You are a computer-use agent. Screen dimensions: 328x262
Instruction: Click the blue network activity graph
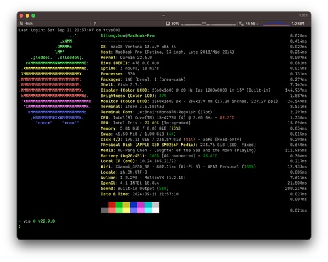[276, 23]
